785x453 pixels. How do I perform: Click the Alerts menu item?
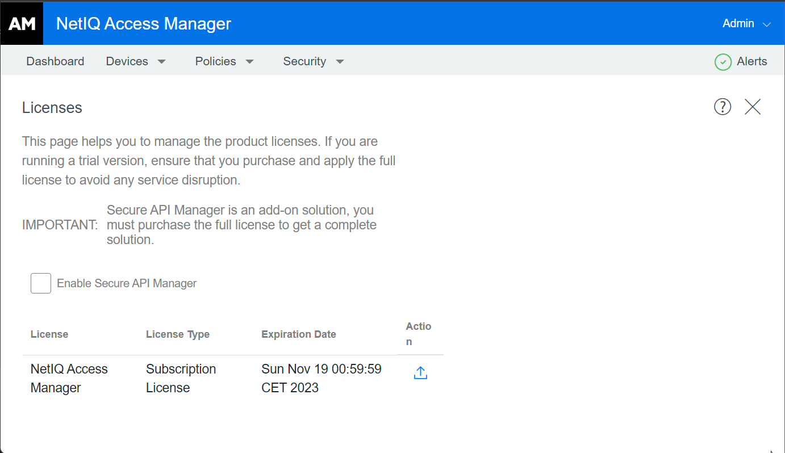(753, 61)
